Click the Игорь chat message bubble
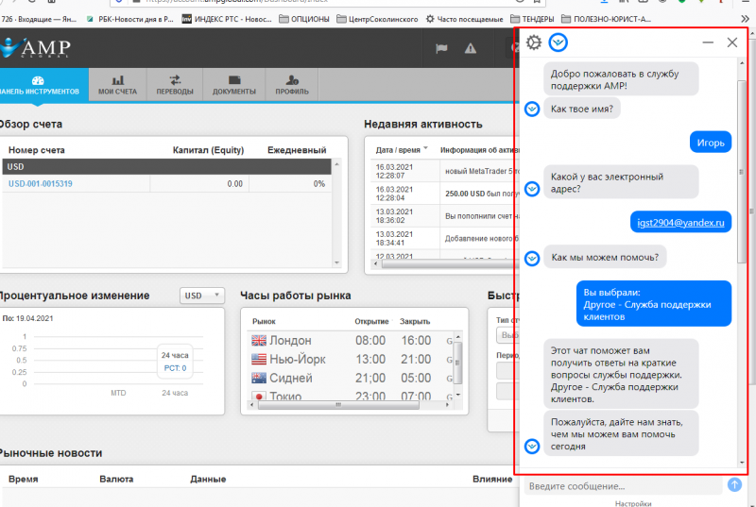756x507 pixels. 711,143
